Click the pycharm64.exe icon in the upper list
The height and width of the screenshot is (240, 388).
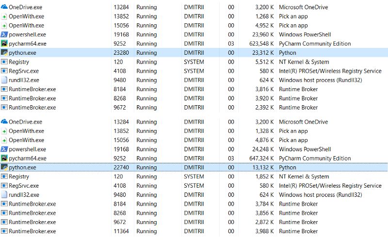pyautogui.click(x=4, y=44)
